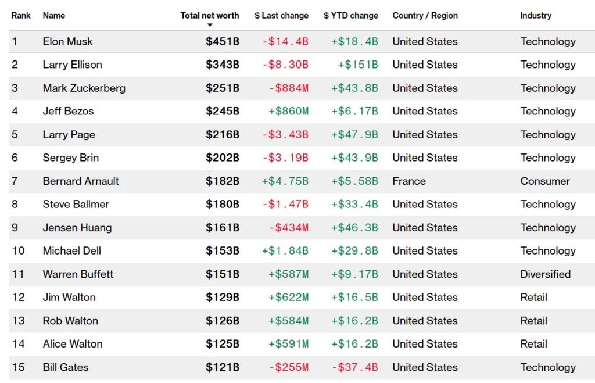Click Warren Buffett's Diversified industry cell

coord(545,274)
